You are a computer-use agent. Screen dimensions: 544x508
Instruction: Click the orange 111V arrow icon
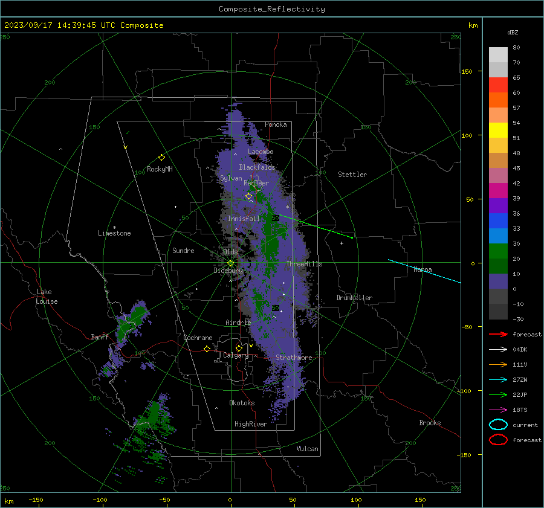(498, 364)
